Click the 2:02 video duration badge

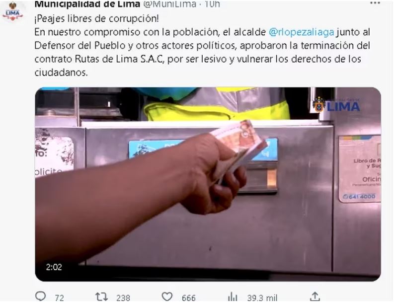[54, 267]
